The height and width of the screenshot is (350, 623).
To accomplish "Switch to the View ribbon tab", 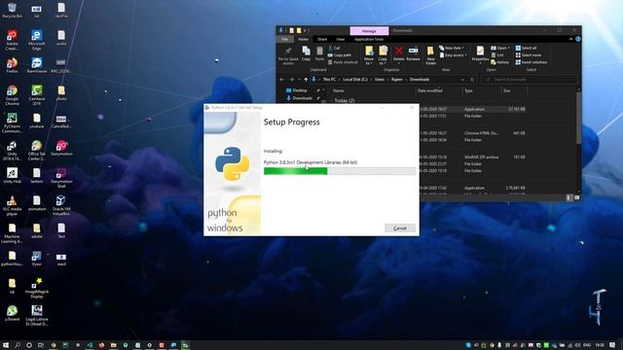I will tap(341, 39).
